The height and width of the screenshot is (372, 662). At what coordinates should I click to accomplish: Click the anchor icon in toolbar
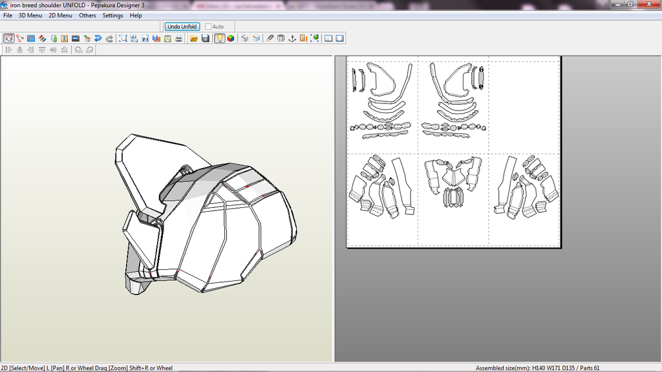pos(292,39)
